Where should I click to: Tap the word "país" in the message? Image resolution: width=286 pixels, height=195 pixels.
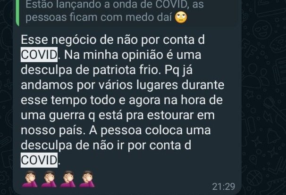[71, 130]
